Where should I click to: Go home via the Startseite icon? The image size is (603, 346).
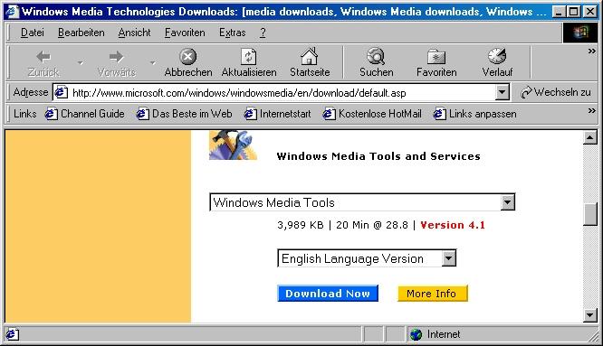(x=310, y=62)
